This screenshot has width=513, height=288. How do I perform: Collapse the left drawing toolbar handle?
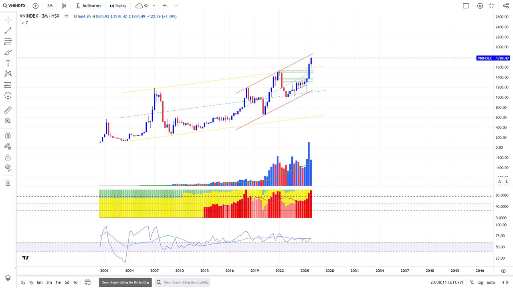pyautogui.click(x=15, y=268)
